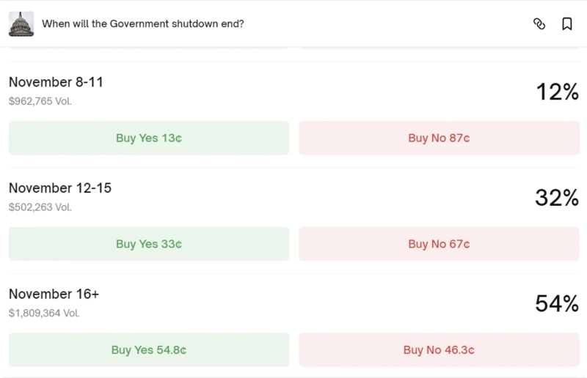The width and height of the screenshot is (587, 378).
Task: Buy Yes at 54.8¢ for November 16+
Action: click(x=149, y=349)
